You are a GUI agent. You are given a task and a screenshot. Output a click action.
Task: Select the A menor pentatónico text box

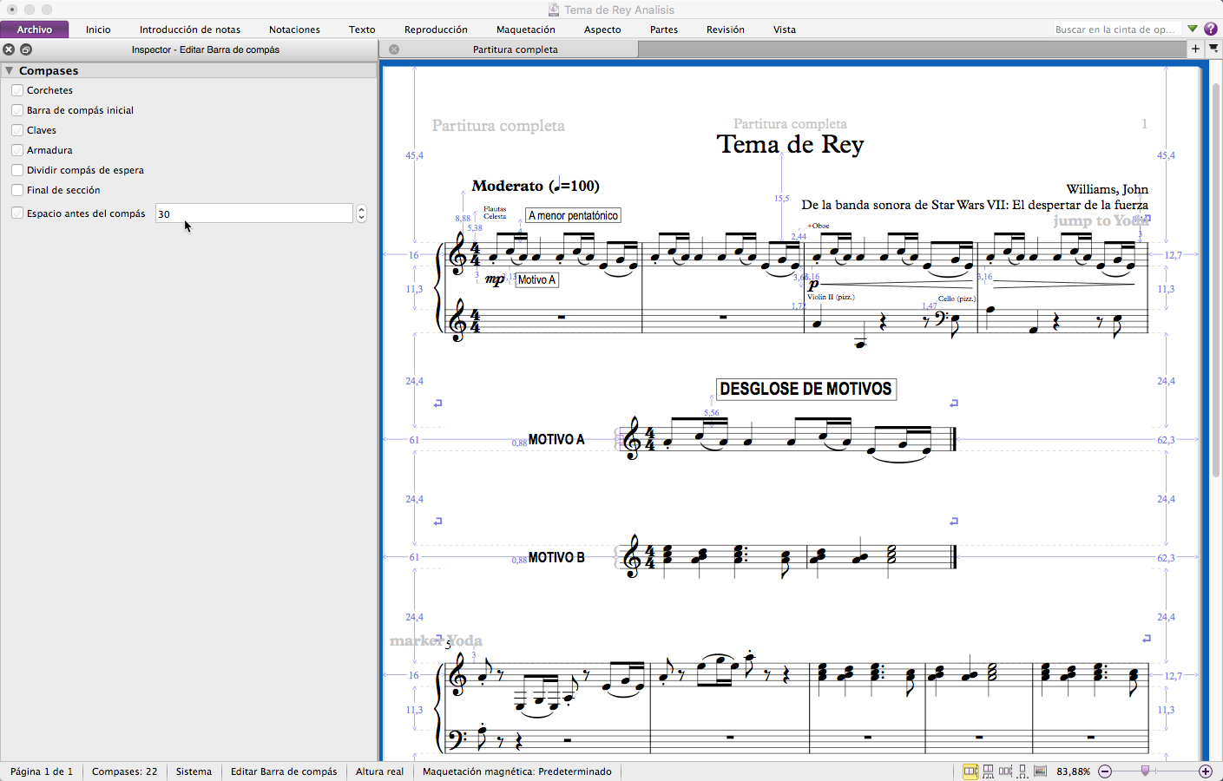click(574, 215)
